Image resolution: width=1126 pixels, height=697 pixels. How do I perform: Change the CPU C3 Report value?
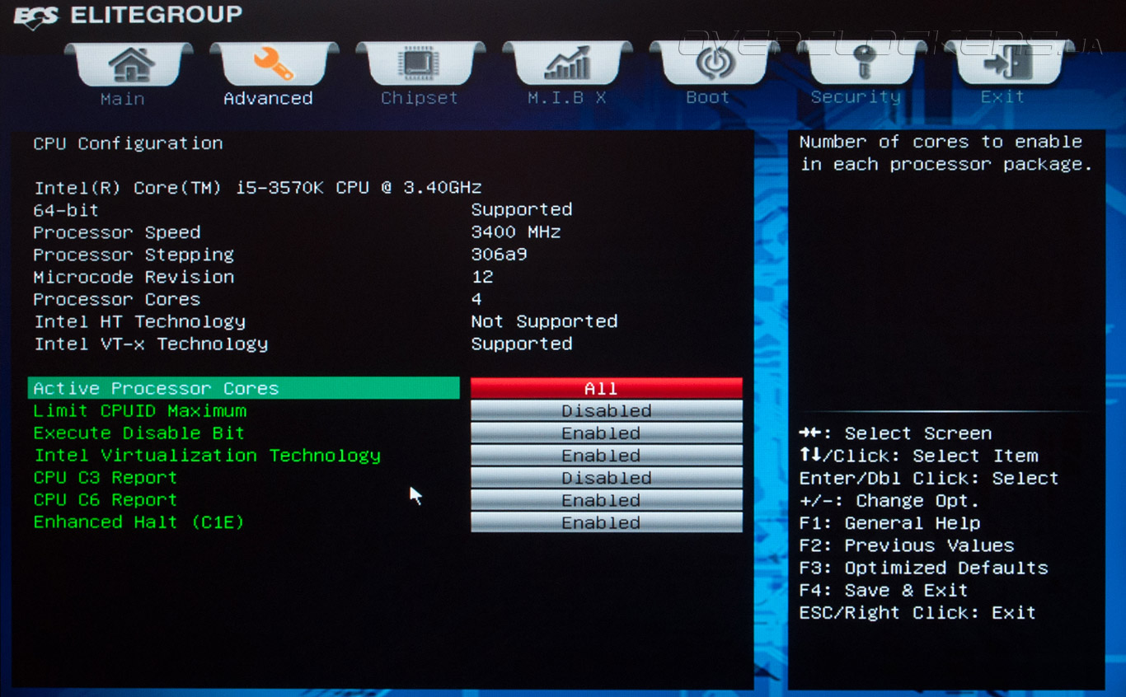tap(607, 478)
